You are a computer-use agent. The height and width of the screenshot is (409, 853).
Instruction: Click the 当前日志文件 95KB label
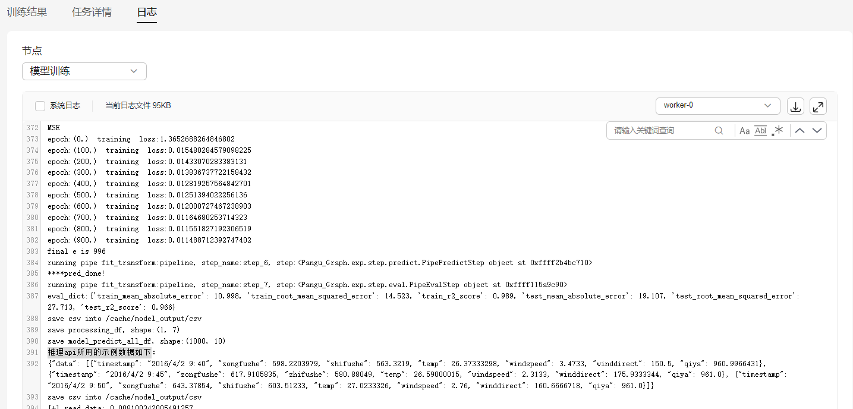coord(138,106)
